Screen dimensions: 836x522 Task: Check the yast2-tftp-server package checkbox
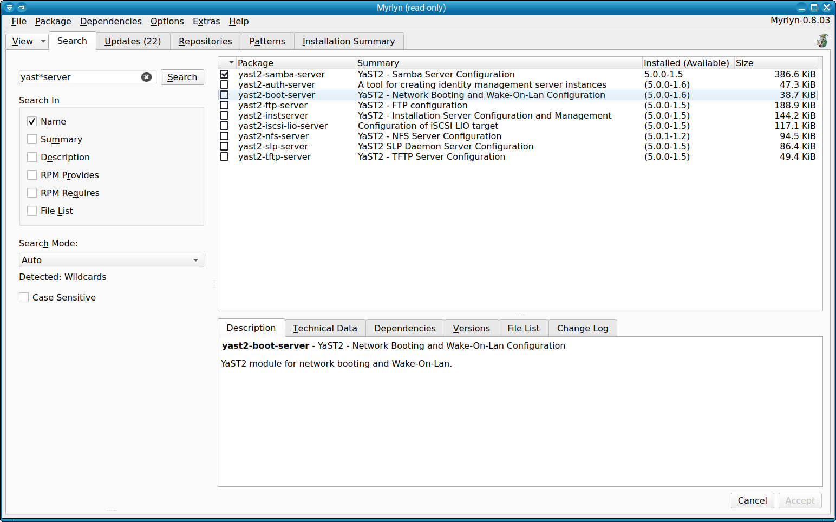224,156
